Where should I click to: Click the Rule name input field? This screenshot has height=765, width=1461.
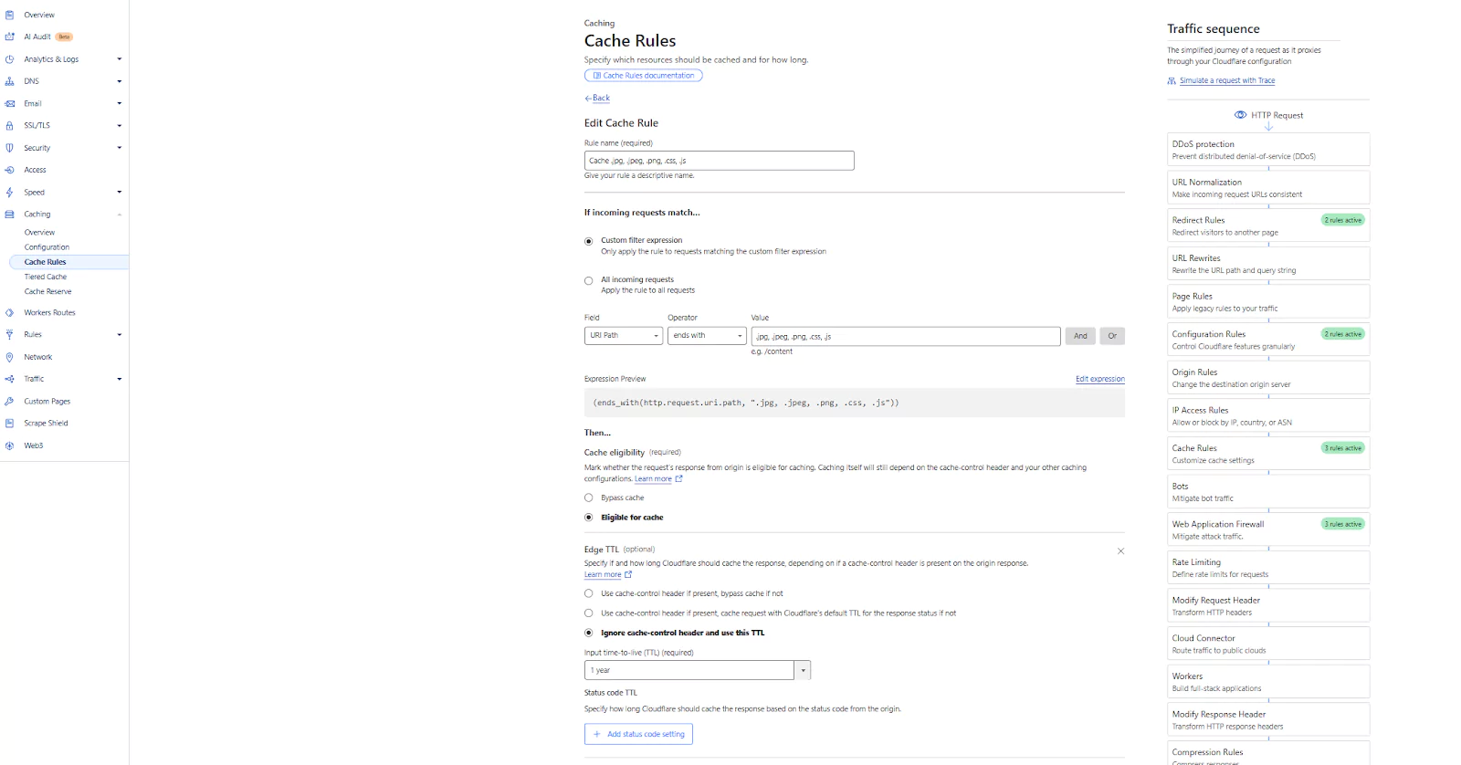[x=720, y=161]
